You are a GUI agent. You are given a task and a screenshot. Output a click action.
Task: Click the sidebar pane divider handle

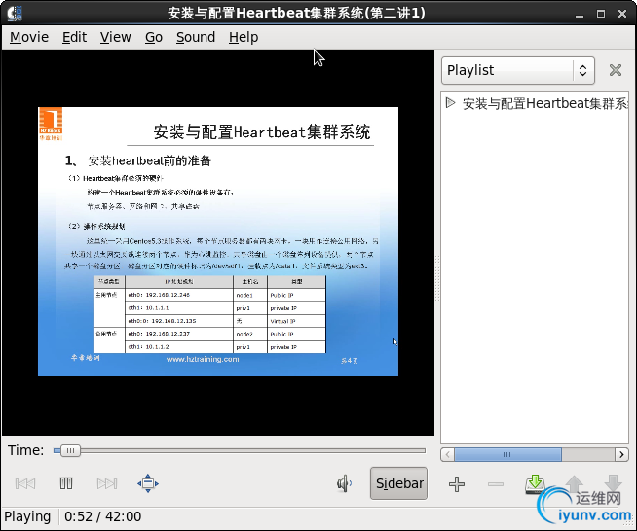tap(437, 278)
